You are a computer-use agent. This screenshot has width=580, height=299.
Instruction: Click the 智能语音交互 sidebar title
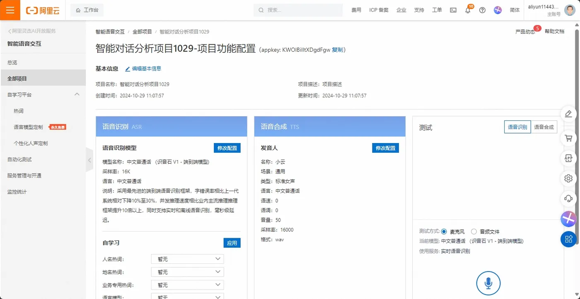(24, 44)
